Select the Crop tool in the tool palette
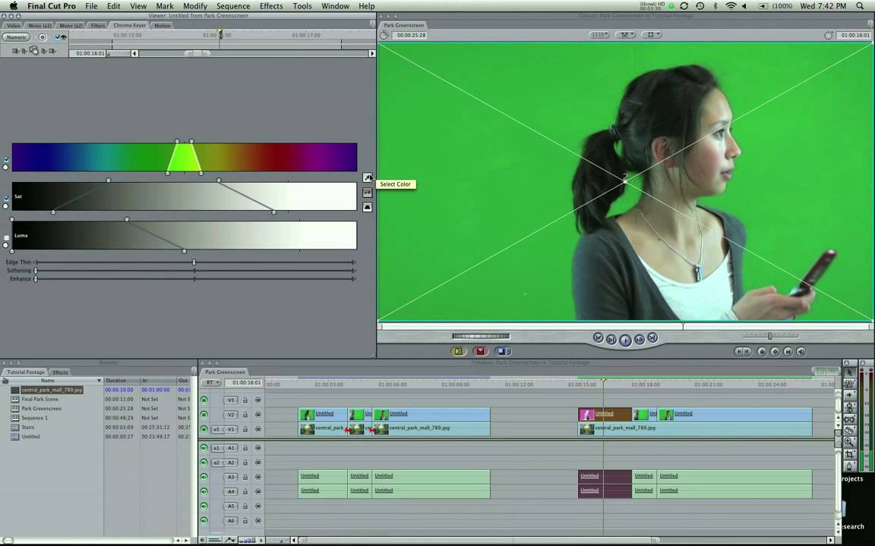 click(849, 454)
